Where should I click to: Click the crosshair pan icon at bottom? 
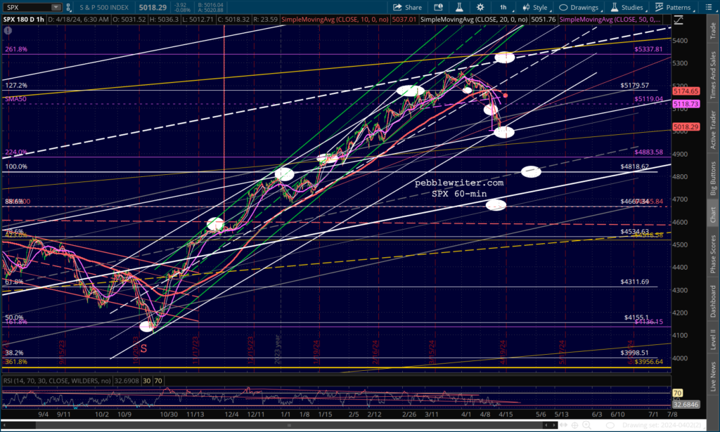coord(575,425)
